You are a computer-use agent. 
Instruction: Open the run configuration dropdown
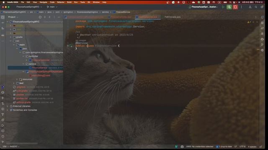(203, 7)
